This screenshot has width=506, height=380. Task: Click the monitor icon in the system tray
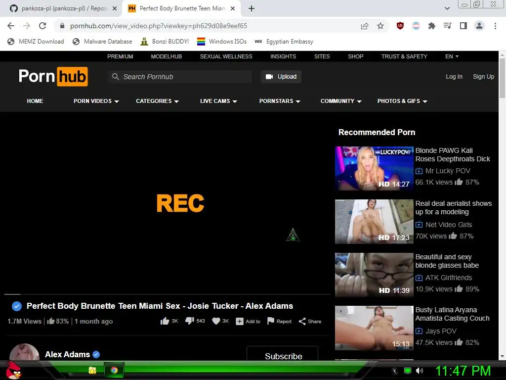(408, 371)
